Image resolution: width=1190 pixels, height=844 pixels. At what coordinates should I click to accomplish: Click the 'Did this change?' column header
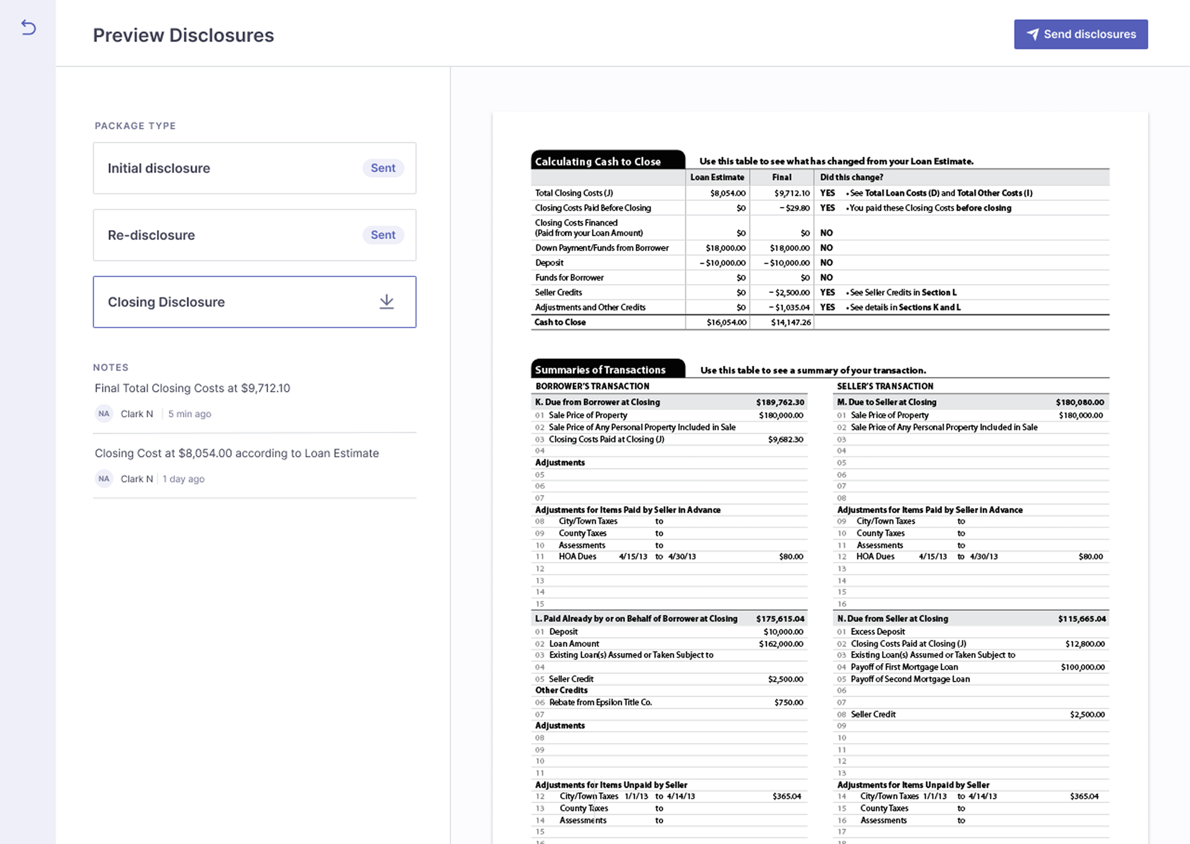coord(851,177)
